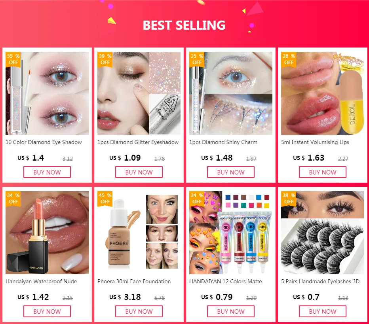Click BUY NOW for 5 Pairs Handmade Eyelashes
This screenshot has width=369, height=324.
pos(323,311)
